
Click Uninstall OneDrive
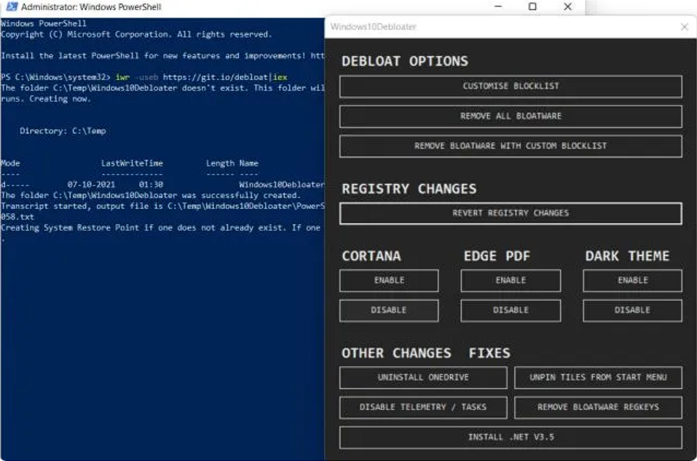423,377
